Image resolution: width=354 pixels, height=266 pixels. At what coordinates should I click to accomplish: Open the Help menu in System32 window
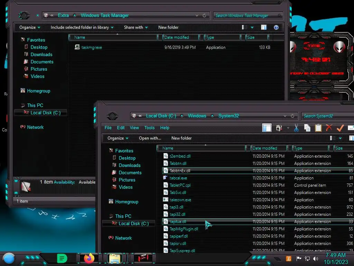[165, 128]
